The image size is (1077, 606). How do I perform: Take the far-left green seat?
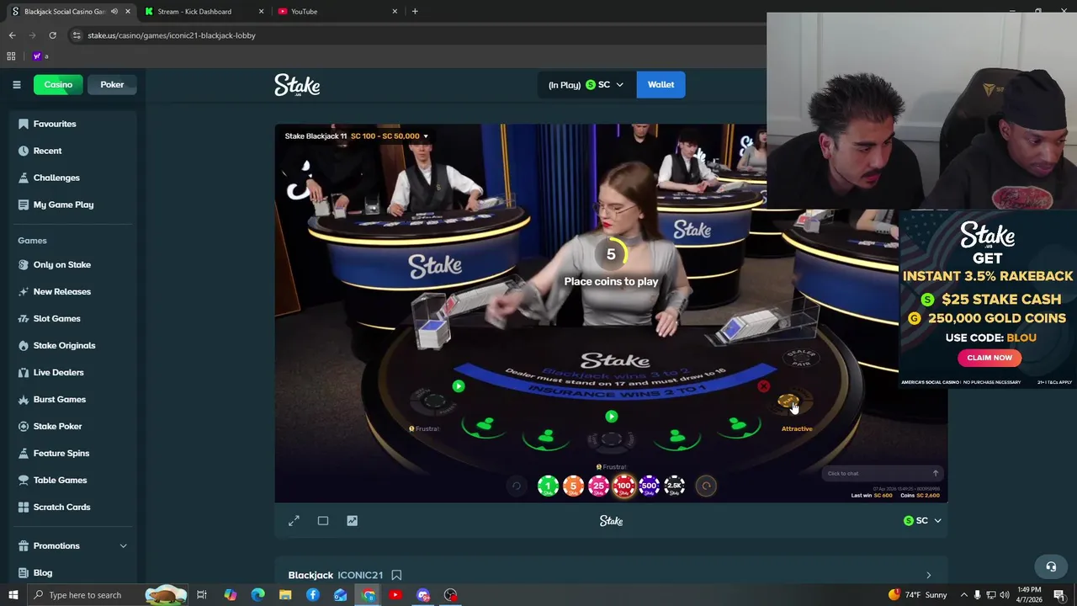click(x=485, y=426)
